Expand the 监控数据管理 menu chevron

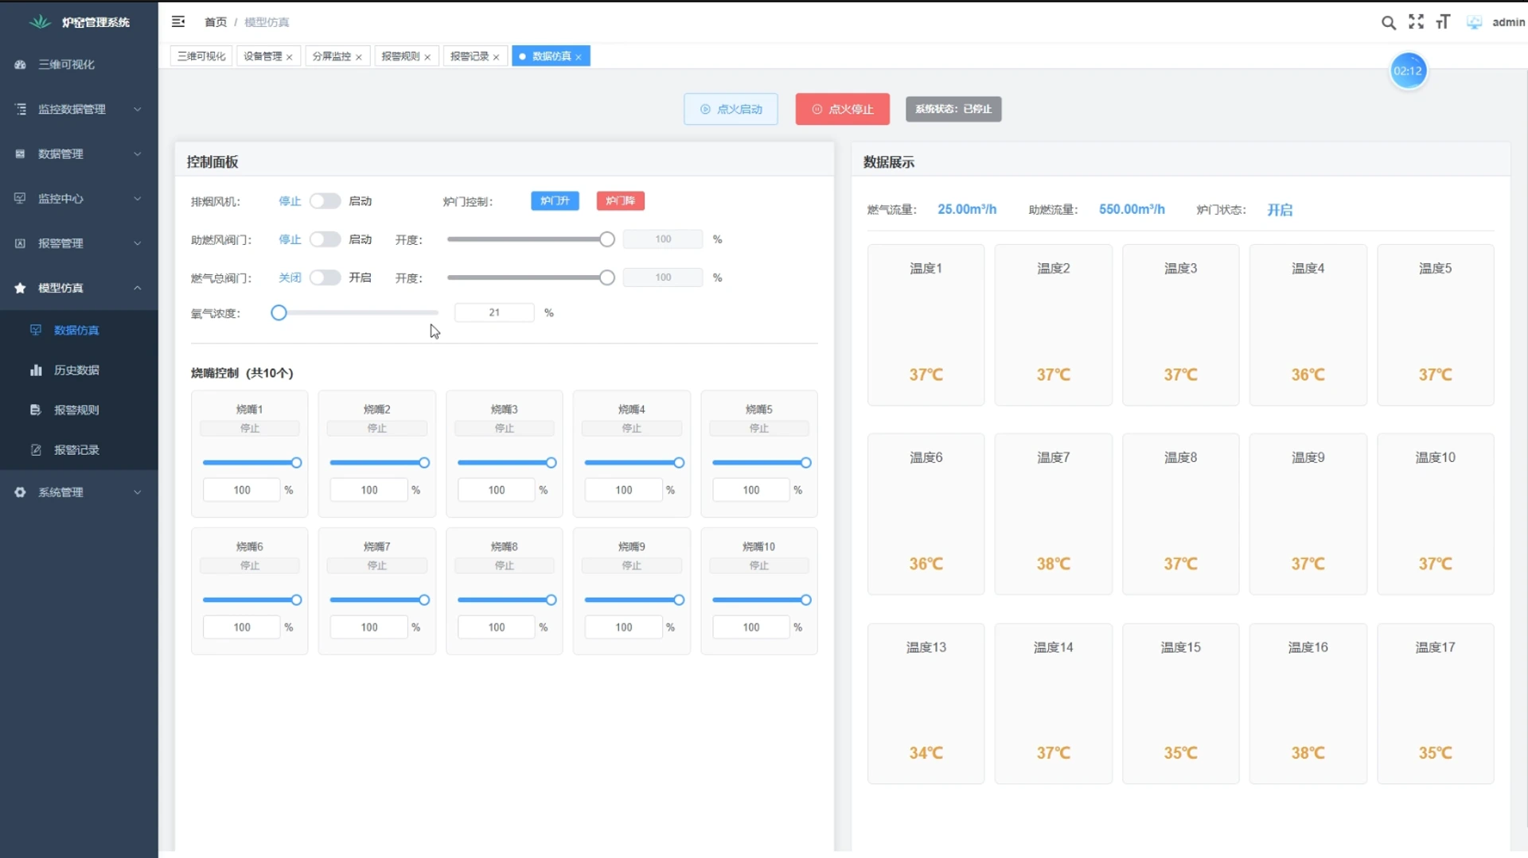pyautogui.click(x=138, y=109)
